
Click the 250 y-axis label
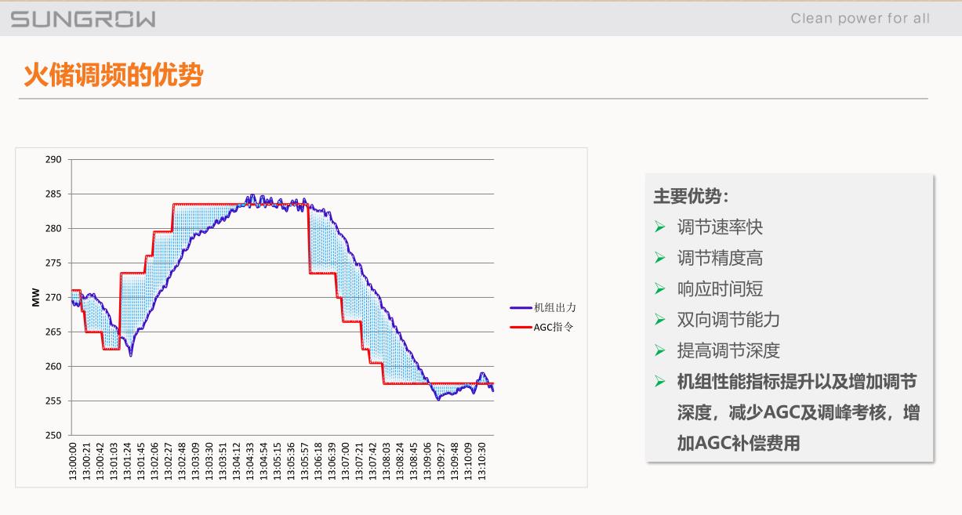pos(53,435)
